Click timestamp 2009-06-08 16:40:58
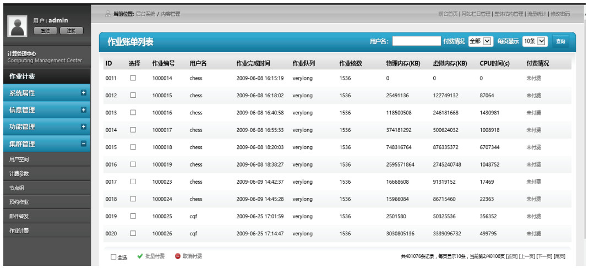589x270 pixels. tap(260, 113)
